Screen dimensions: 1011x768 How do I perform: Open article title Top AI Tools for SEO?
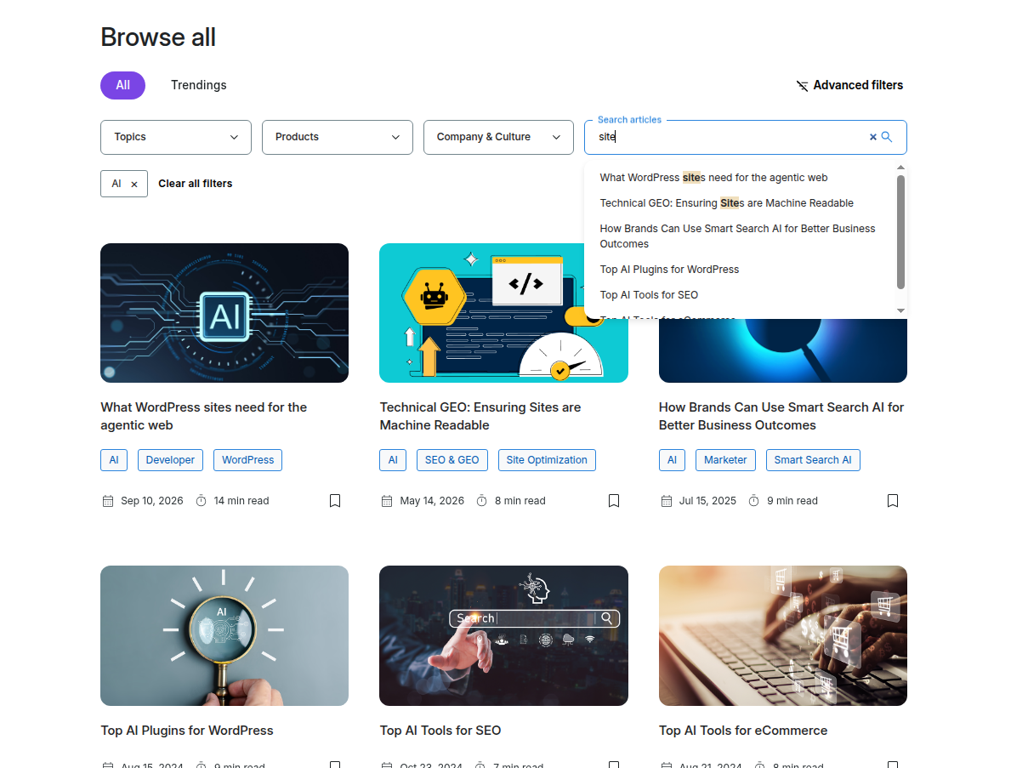click(440, 731)
